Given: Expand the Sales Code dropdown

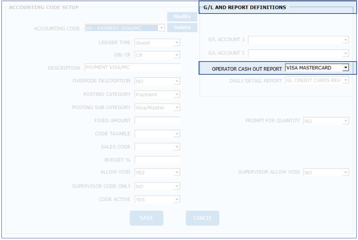Looking at the screenshot, I should (x=177, y=147).
